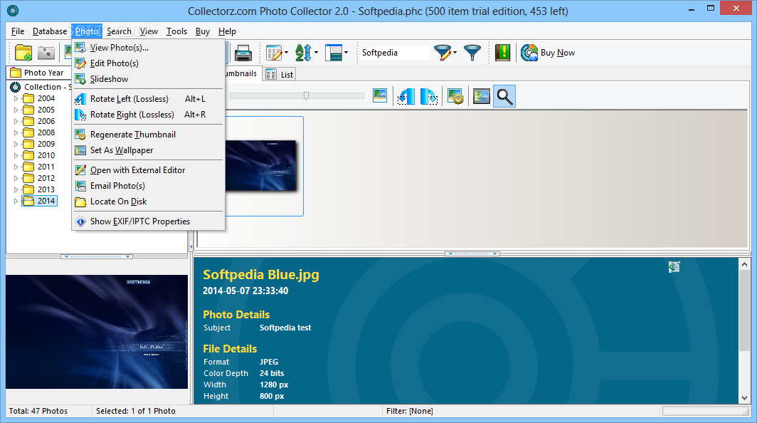Click details panel scrollbar down arrow
757x423 pixels.
pos(744,397)
